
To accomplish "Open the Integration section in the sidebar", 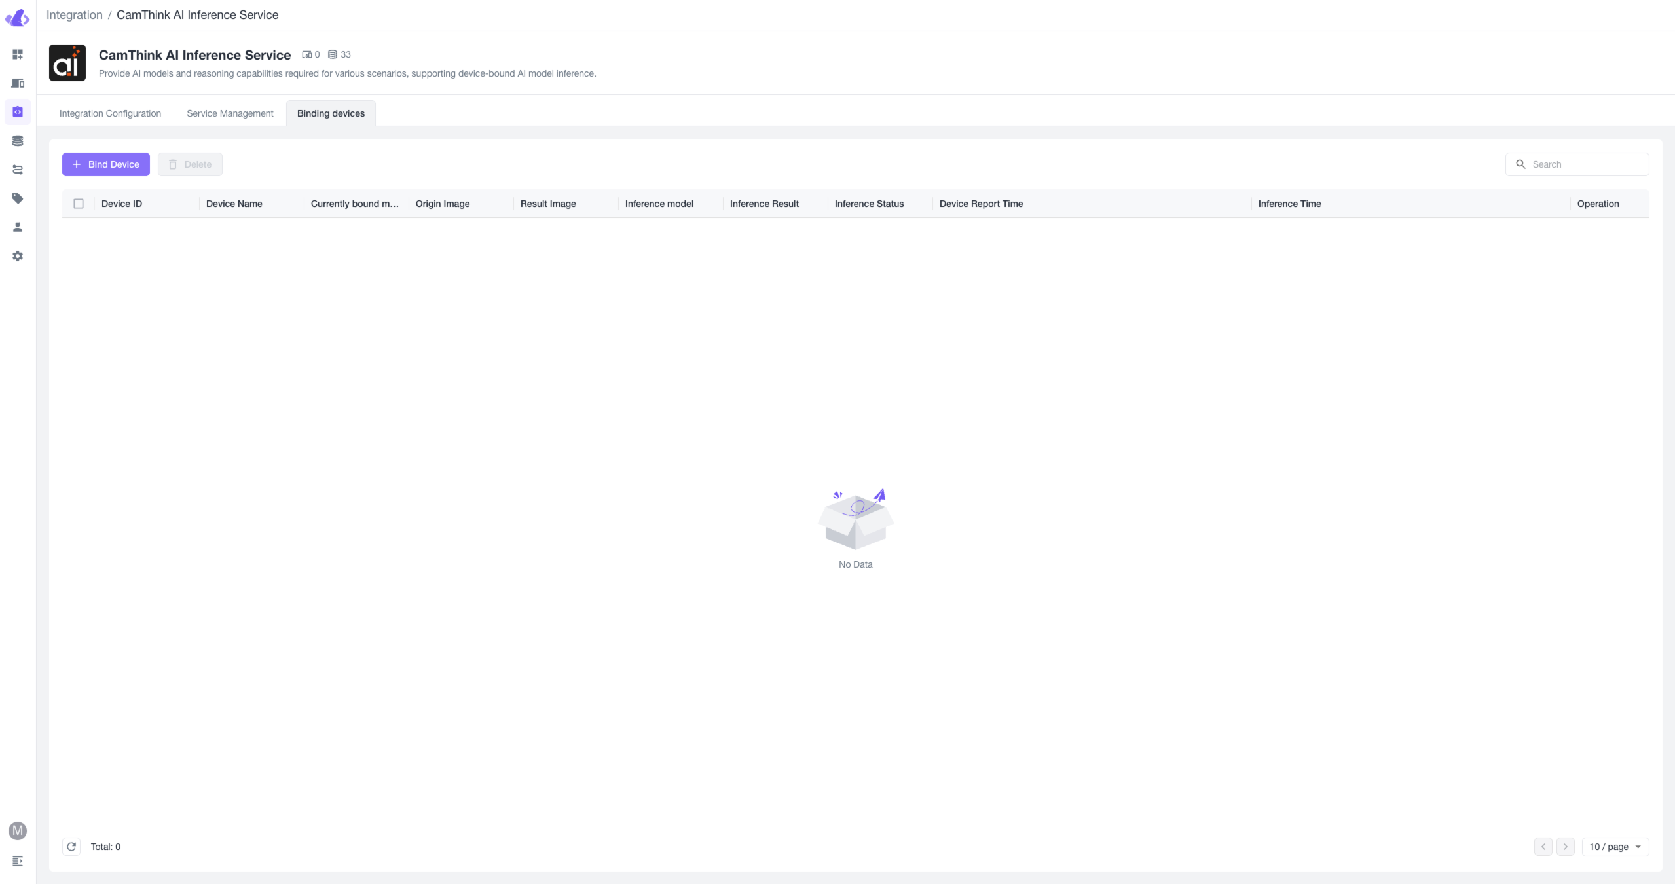I will click(x=18, y=111).
